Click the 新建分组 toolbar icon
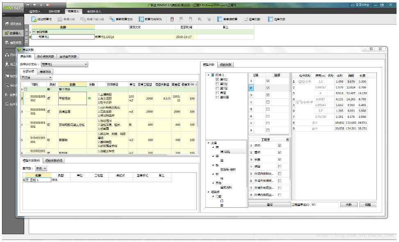The image size is (399, 242). tap(60, 19)
